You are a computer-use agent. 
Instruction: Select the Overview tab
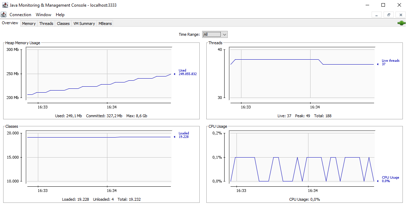(x=10, y=23)
